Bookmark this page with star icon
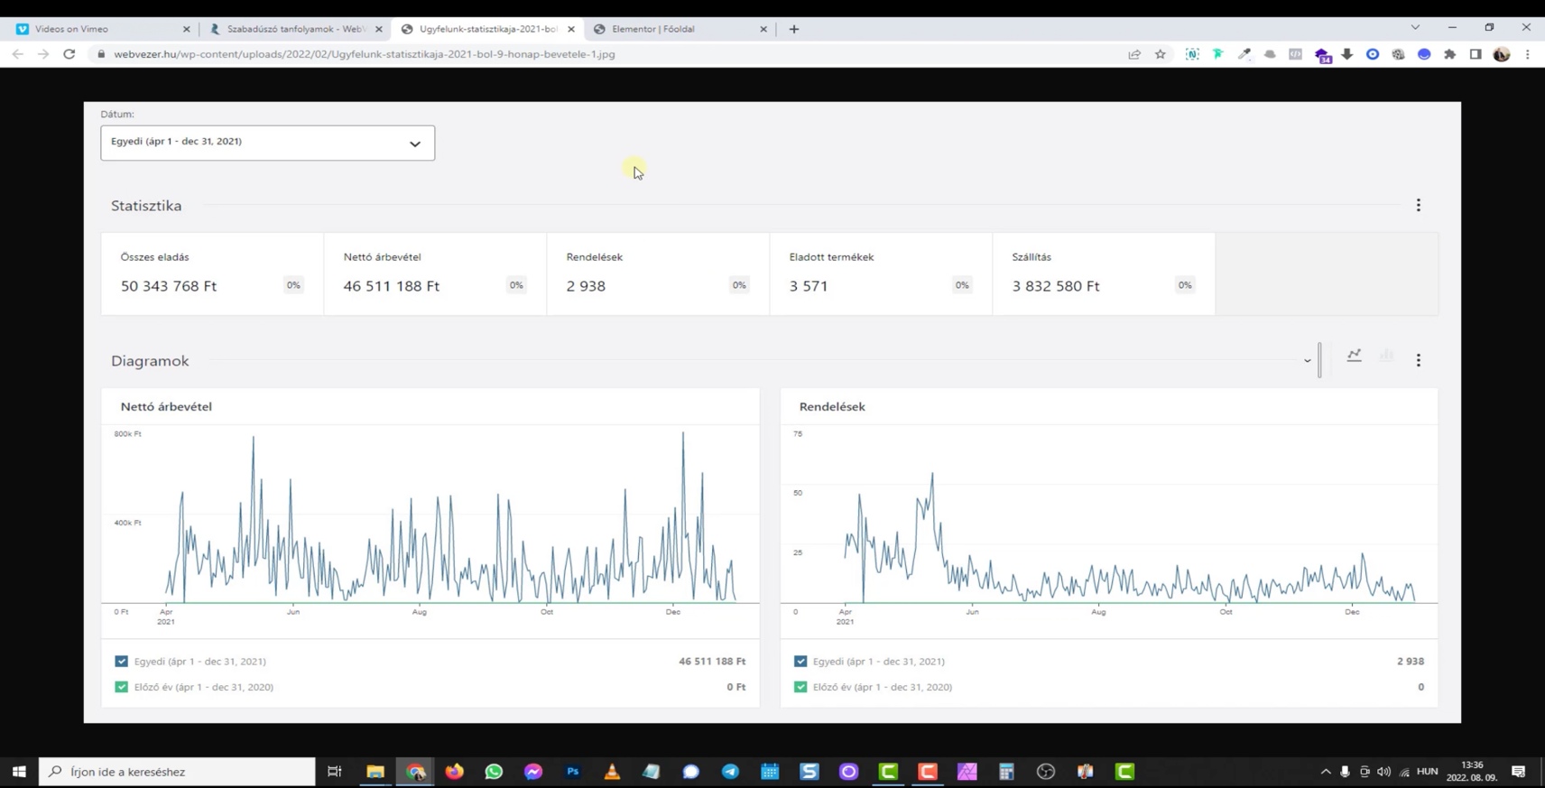 click(x=1161, y=54)
